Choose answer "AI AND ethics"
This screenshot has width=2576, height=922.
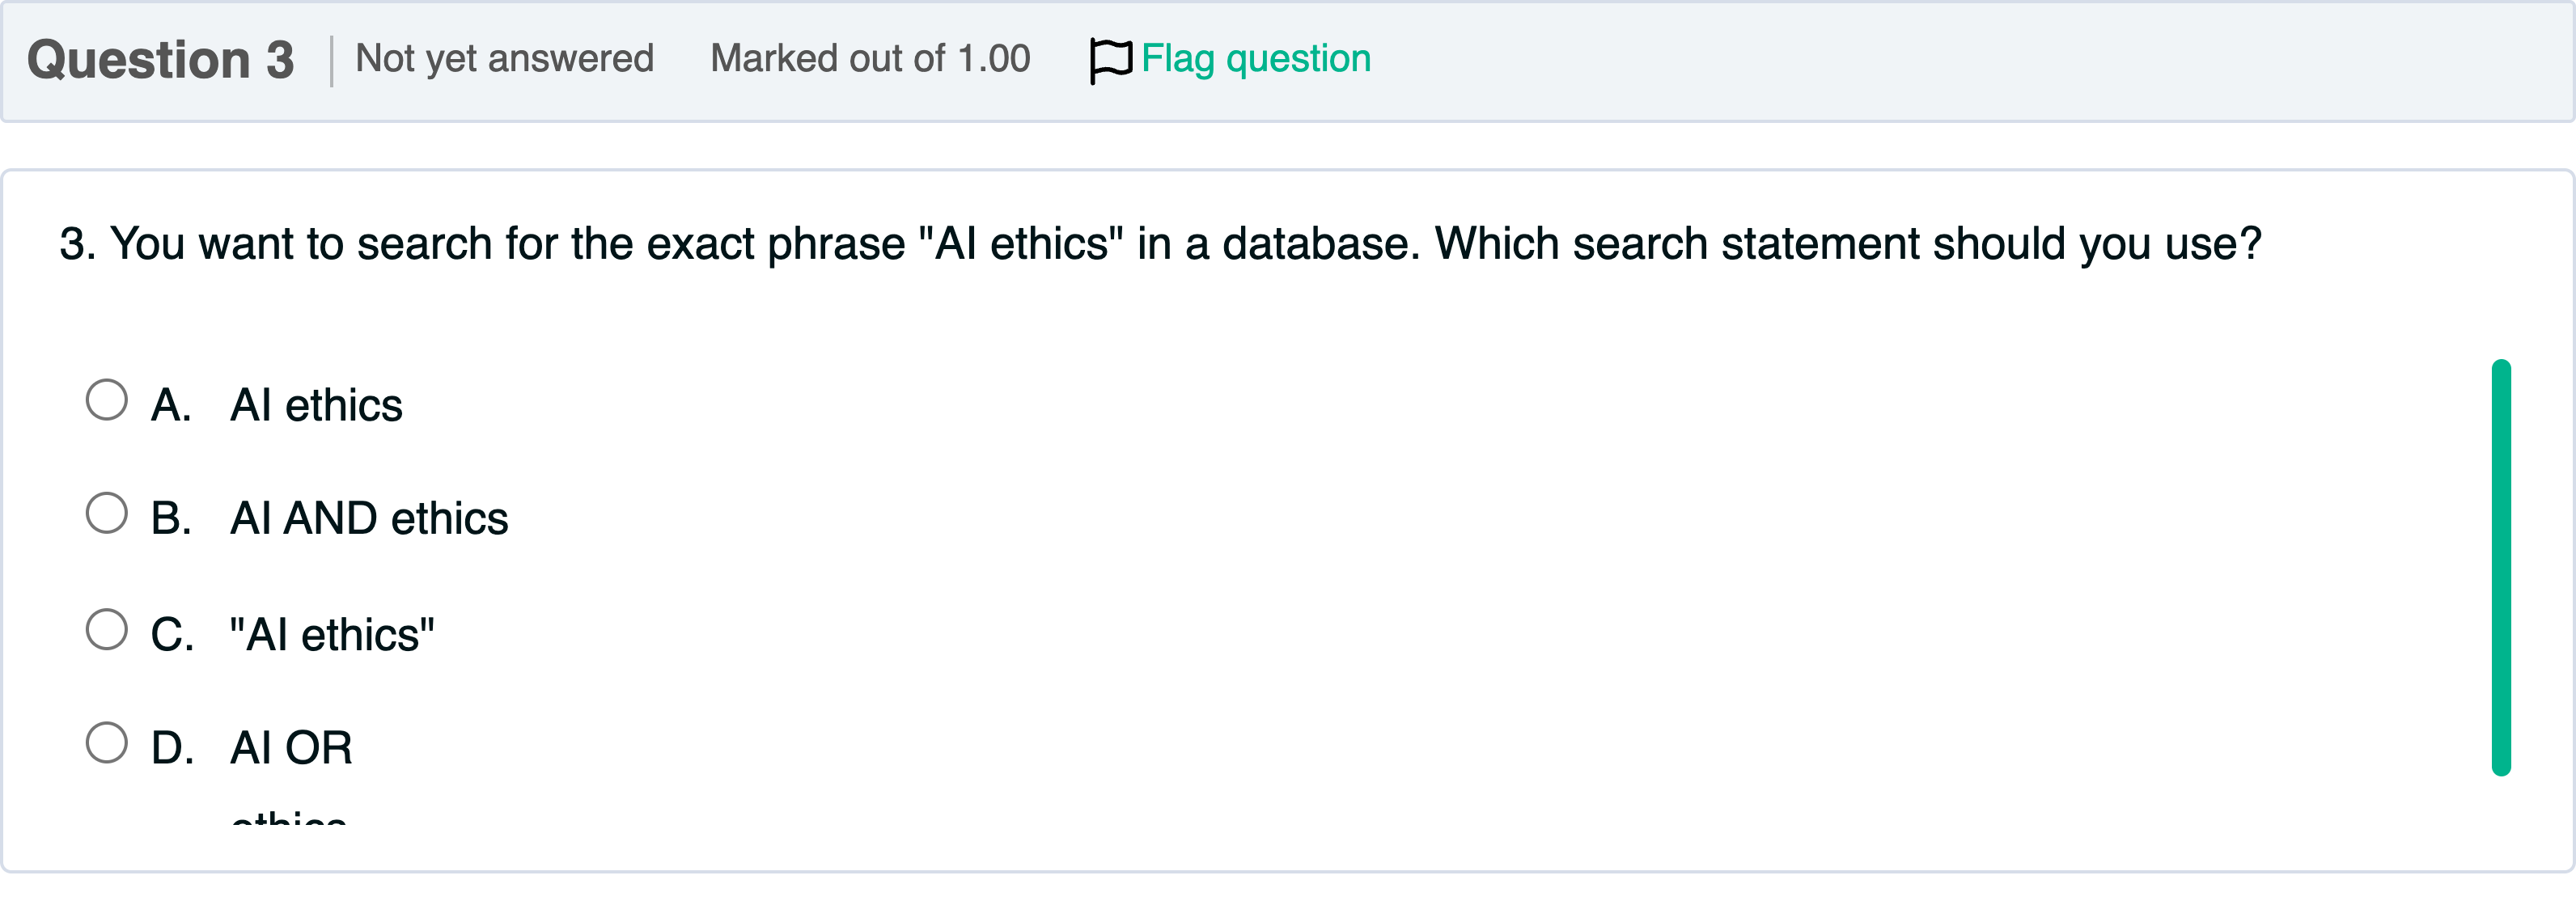370,518
